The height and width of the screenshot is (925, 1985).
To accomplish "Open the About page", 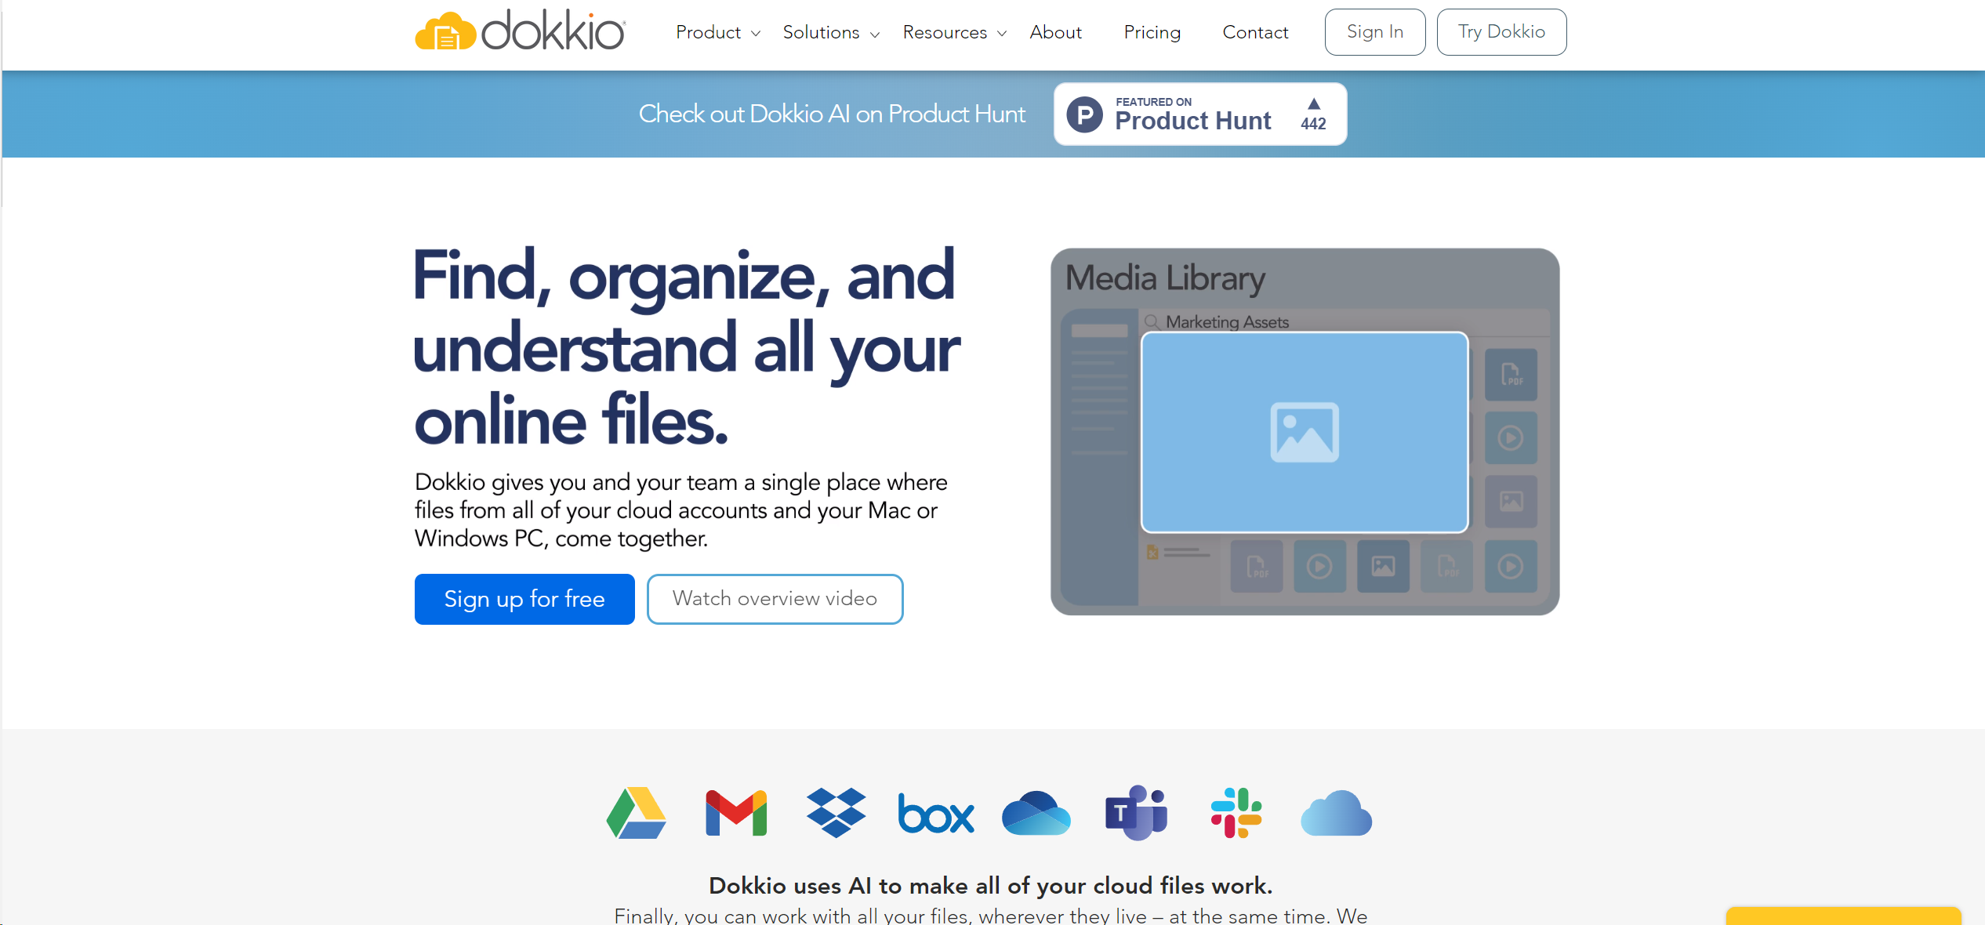I will (x=1055, y=33).
